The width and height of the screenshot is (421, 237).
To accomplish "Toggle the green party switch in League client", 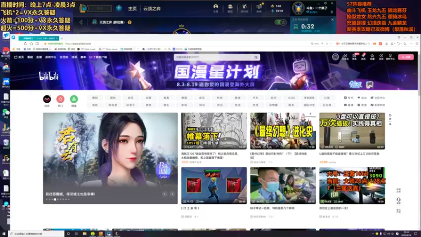I will pos(280,22).
